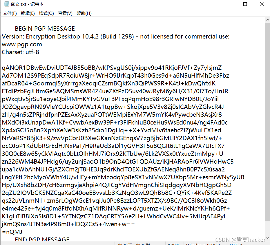Viewport: 270px width, 245px height.
Task: Open the 查看(V) menu
Action: [65, 13]
